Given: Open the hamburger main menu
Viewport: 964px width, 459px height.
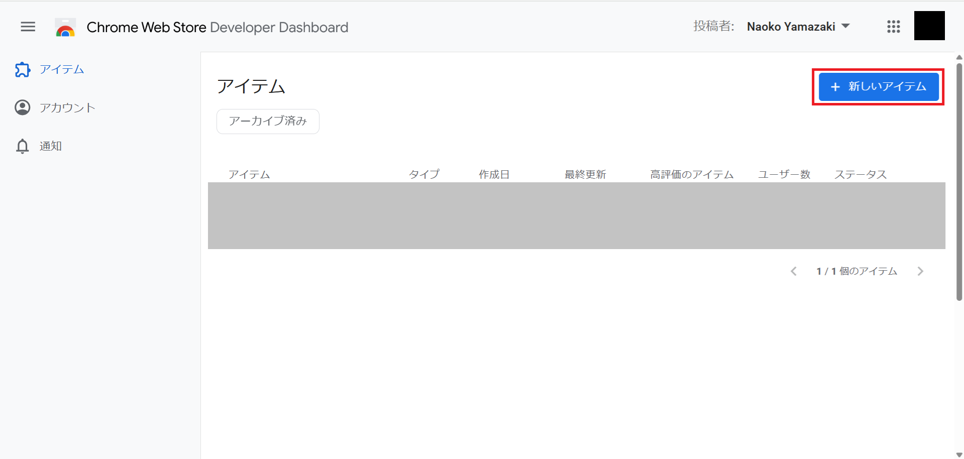Looking at the screenshot, I should pos(28,27).
